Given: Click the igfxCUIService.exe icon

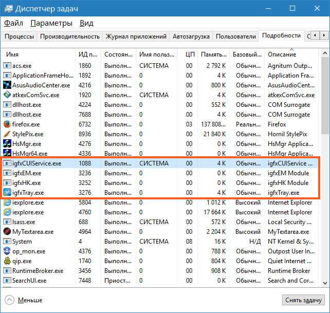Looking at the screenshot, I should pos(7,163).
